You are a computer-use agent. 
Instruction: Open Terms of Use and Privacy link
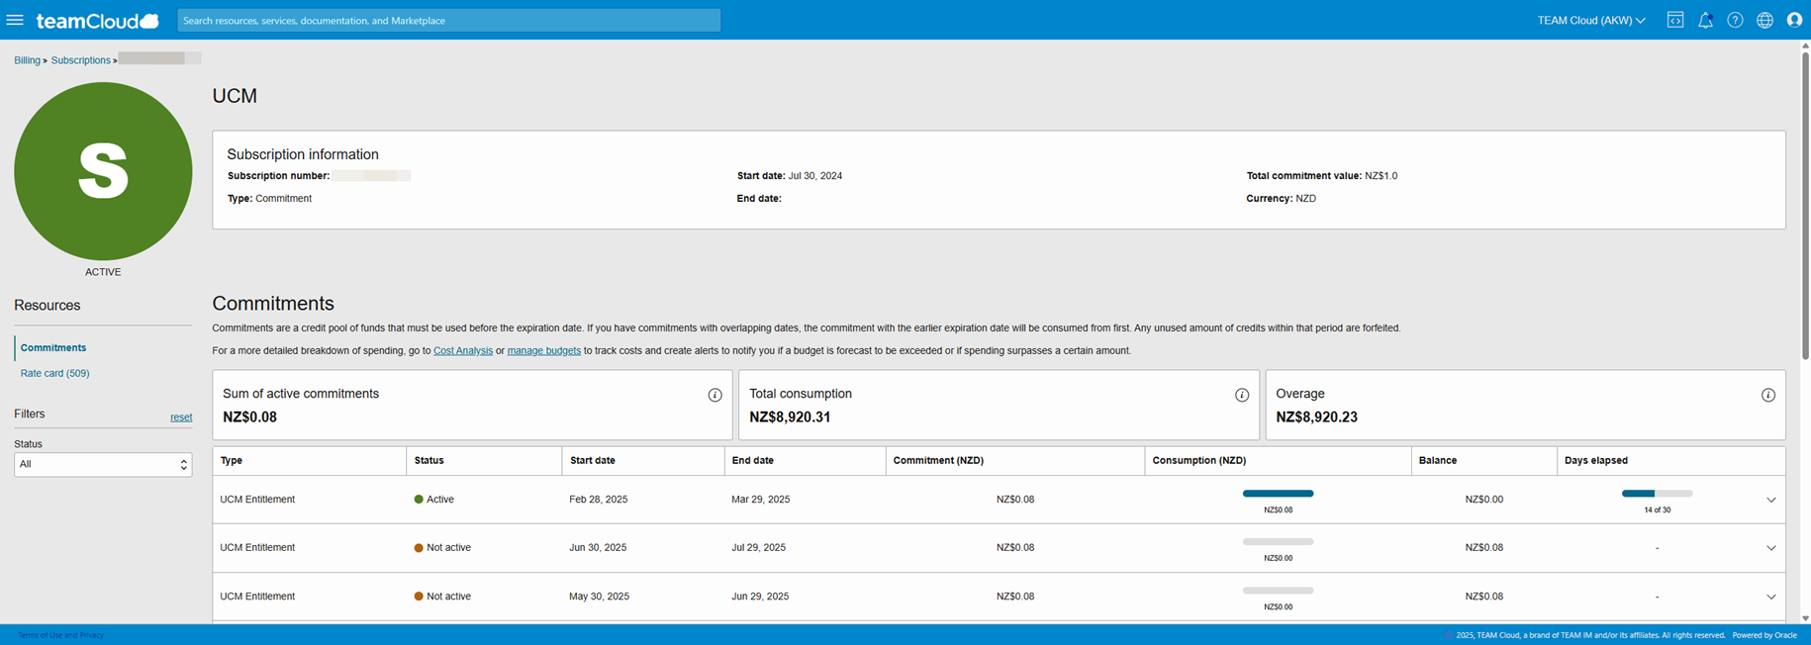click(60, 635)
